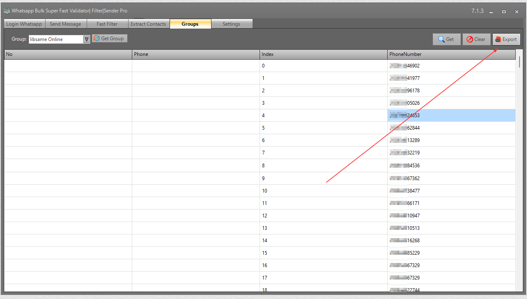527x299 pixels.
Task: Select the phone number ending in 10947
Action: (452, 216)
